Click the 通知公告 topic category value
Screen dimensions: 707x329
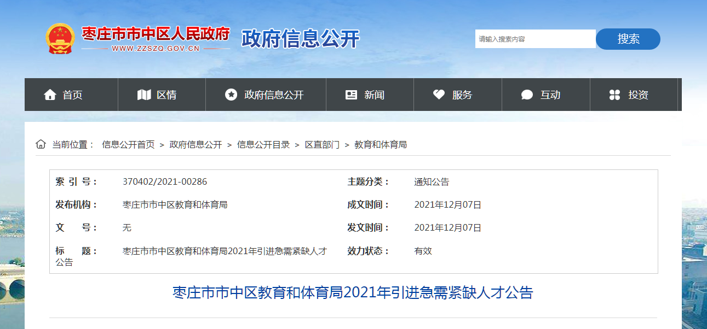432,182
